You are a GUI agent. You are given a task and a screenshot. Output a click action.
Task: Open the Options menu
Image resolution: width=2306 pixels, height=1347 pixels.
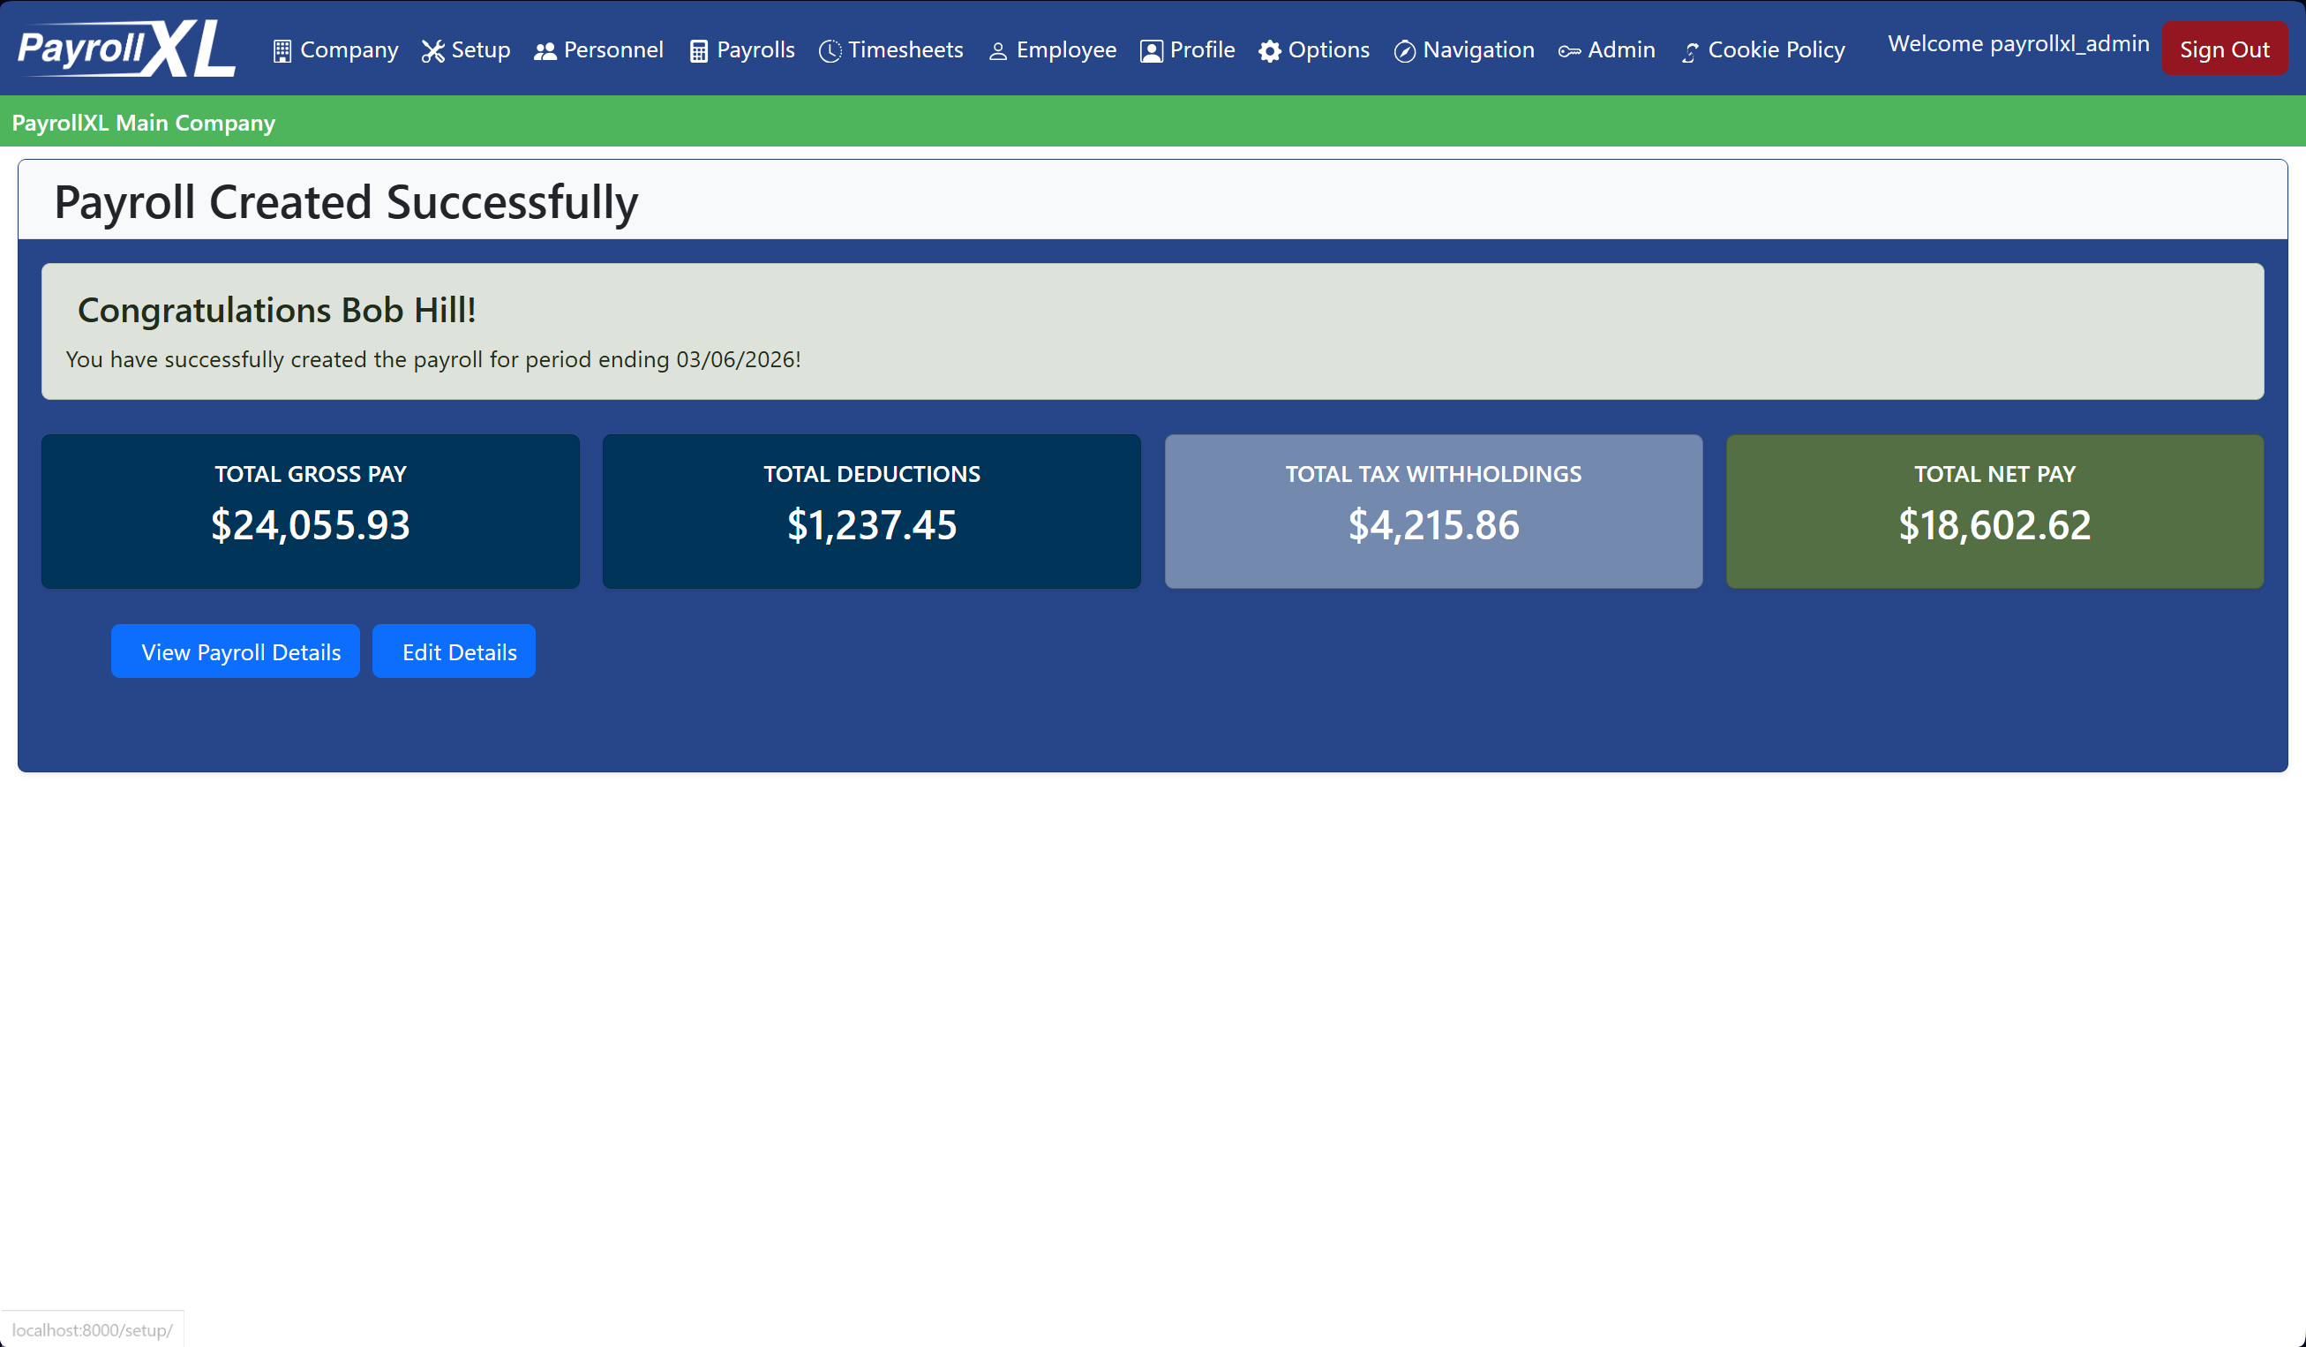click(1314, 49)
